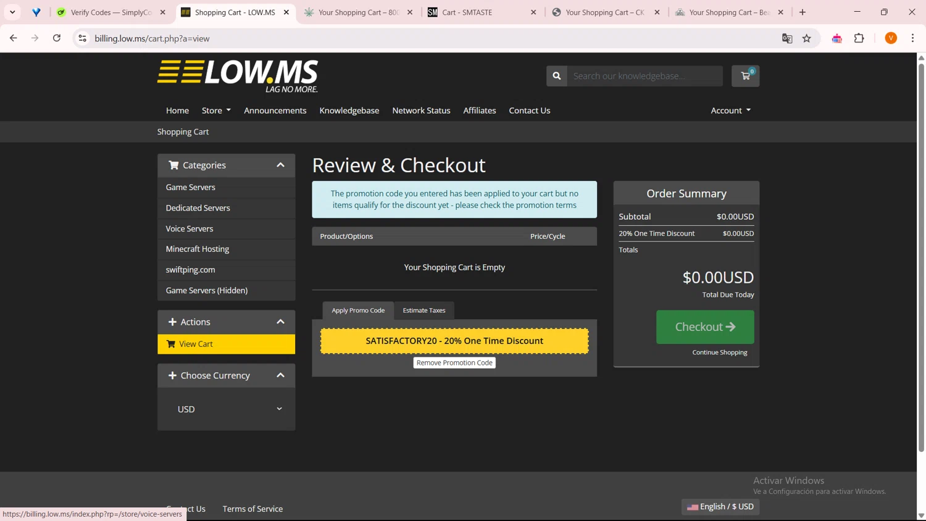The image size is (926, 521).
Task: Click the SATISFACTORY20 promo code banner
Action: pos(454,341)
